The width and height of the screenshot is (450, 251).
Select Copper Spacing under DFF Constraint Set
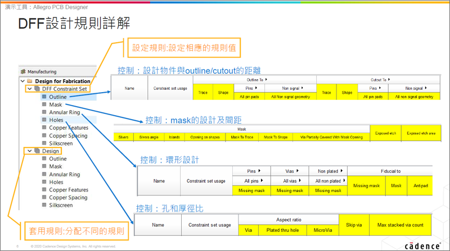click(68, 135)
